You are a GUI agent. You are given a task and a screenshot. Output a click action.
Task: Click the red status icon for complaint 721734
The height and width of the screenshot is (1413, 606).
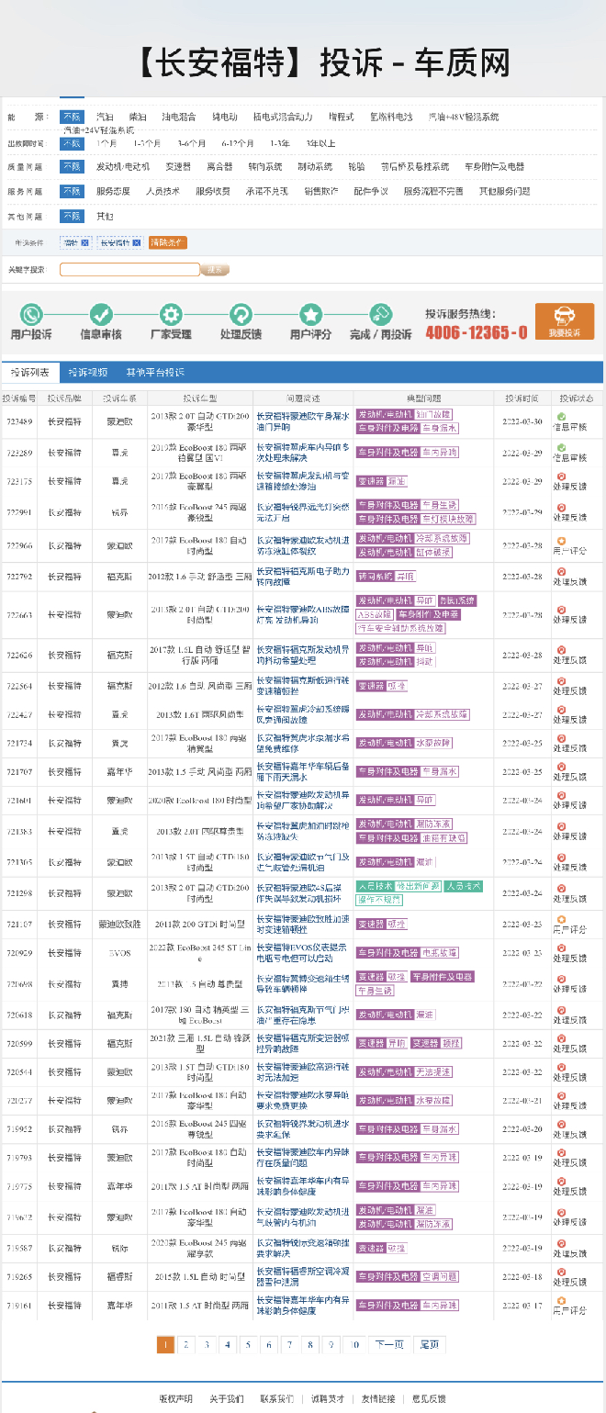click(561, 739)
